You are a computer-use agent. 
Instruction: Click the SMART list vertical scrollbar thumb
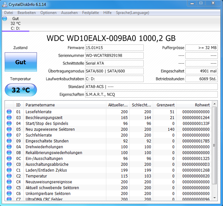tap(215, 145)
